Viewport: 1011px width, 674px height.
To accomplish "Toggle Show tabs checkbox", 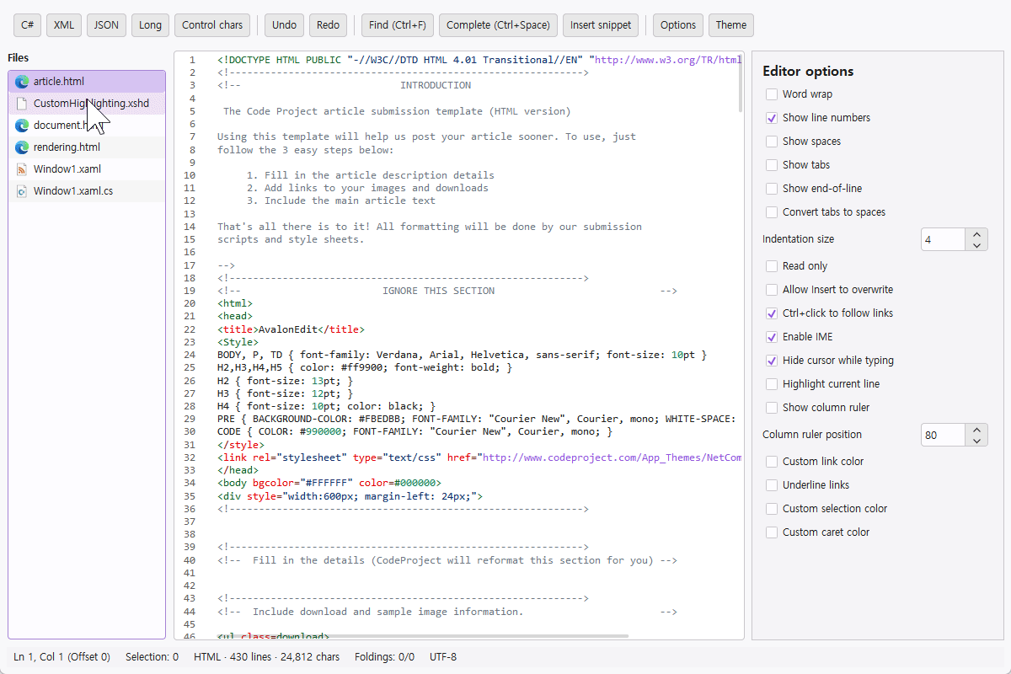I will click(x=772, y=165).
